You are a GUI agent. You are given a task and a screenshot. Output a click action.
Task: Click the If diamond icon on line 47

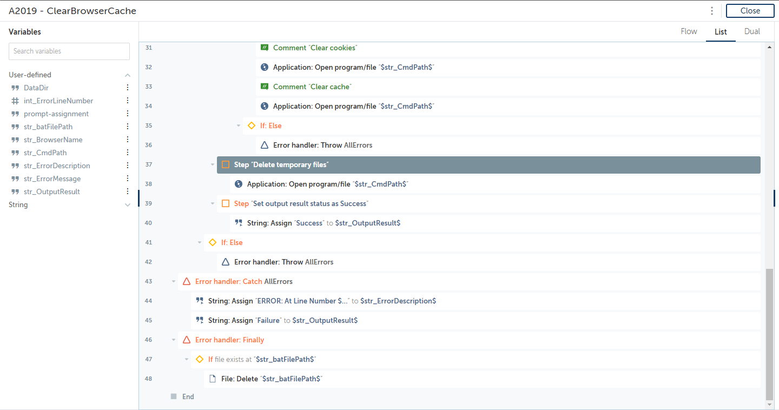(200, 359)
